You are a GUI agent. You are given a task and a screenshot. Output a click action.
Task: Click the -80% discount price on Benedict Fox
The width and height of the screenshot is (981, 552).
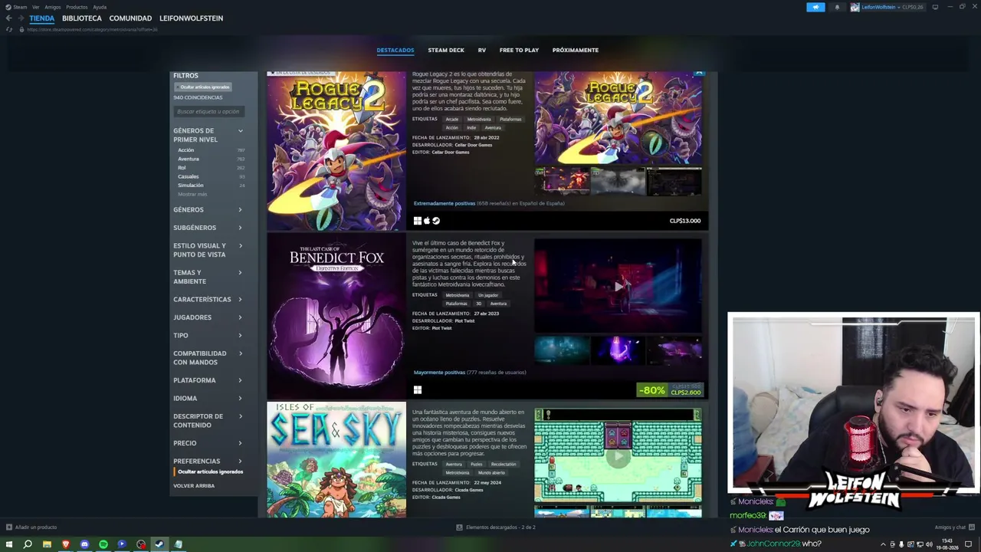click(670, 390)
